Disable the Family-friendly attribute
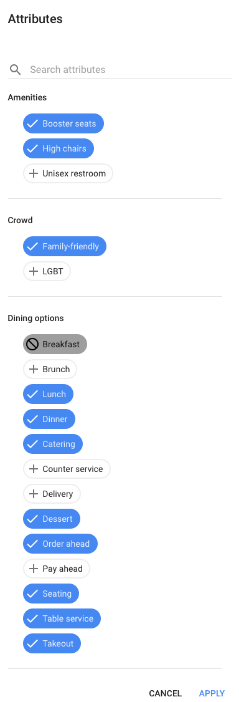Screen dimensions: 239x702 tap(65, 246)
